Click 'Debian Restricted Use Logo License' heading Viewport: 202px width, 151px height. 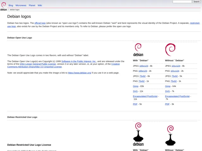29,145
